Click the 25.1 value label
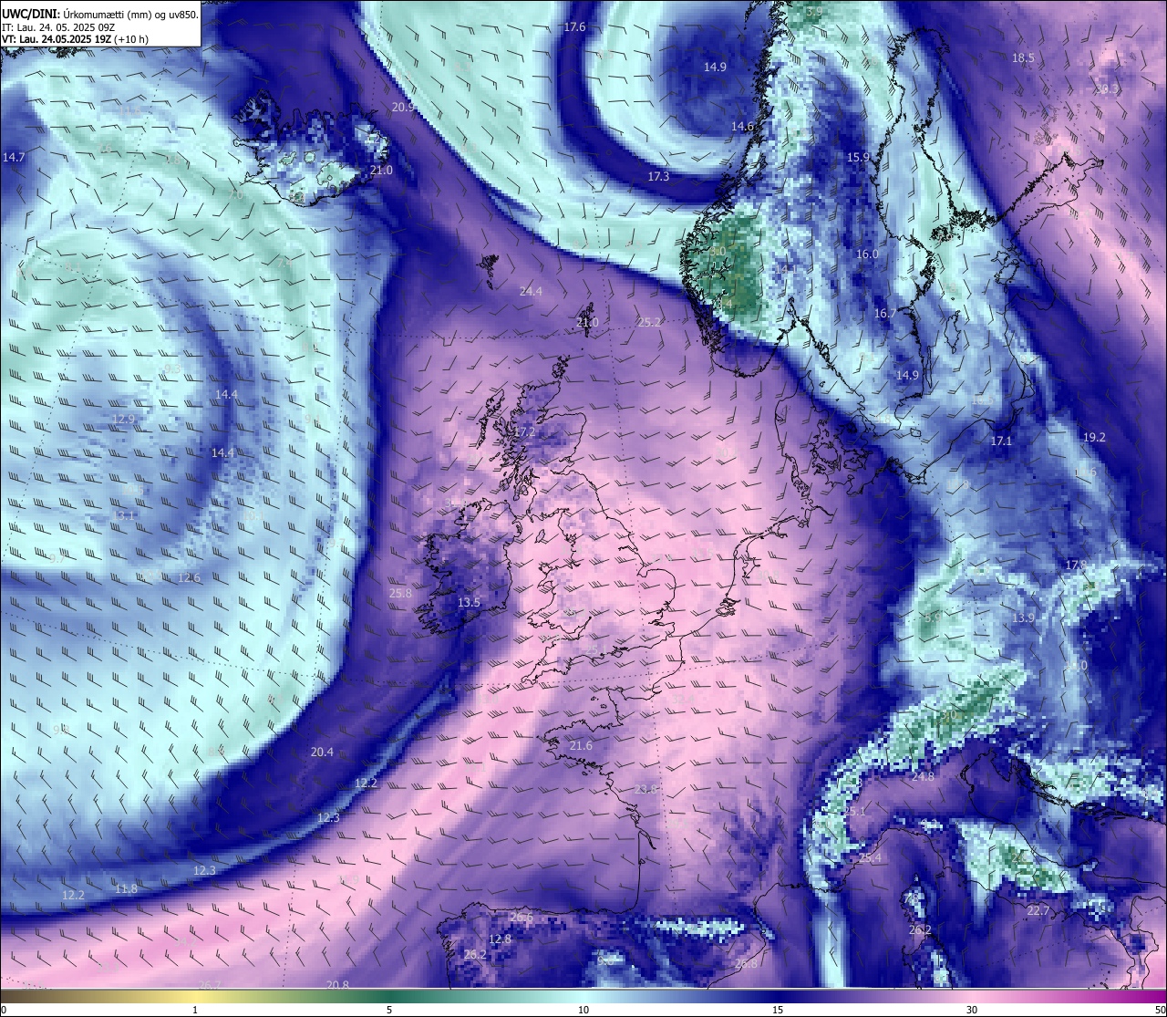The image size is (1167, 1017). coord(854,812)
